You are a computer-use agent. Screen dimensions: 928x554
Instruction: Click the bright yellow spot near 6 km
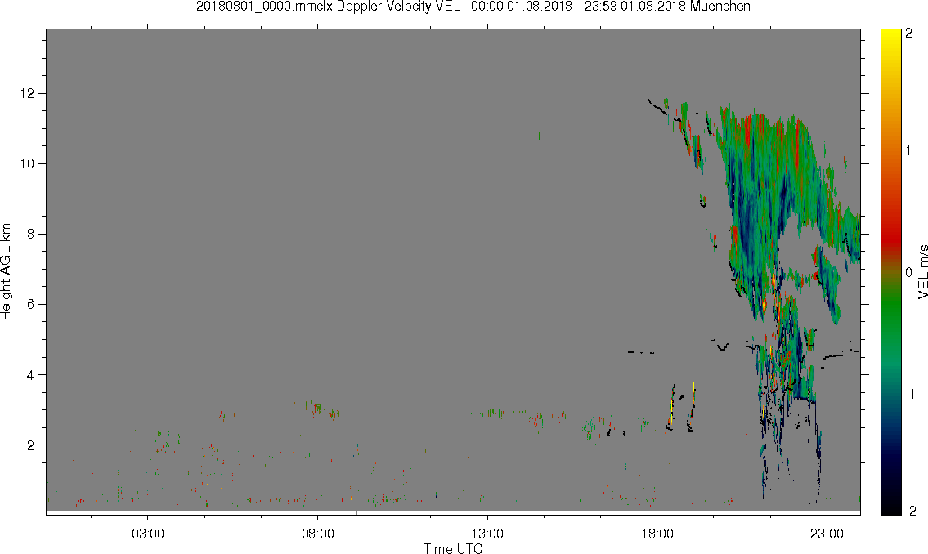(764, 305)
